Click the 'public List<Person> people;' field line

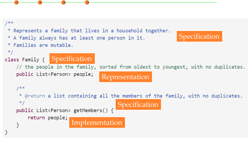55,74
